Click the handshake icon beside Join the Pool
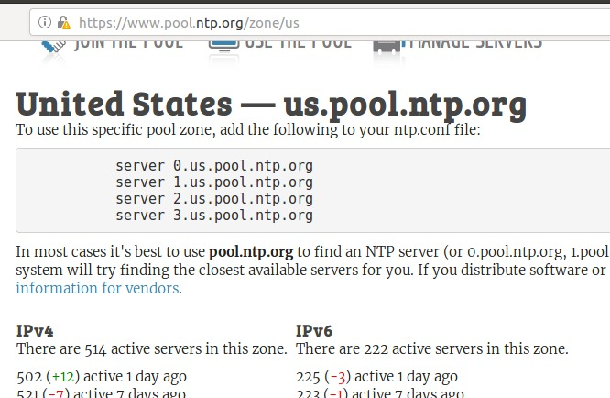Screen dimensions: 610x398 click(x=54, y=47)
